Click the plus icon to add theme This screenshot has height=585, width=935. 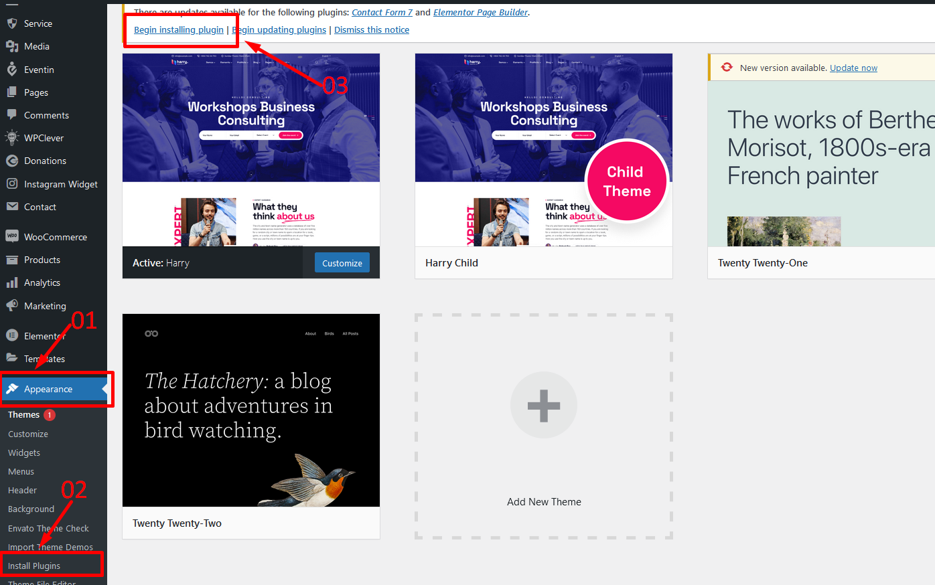click(x=544, y=405)
